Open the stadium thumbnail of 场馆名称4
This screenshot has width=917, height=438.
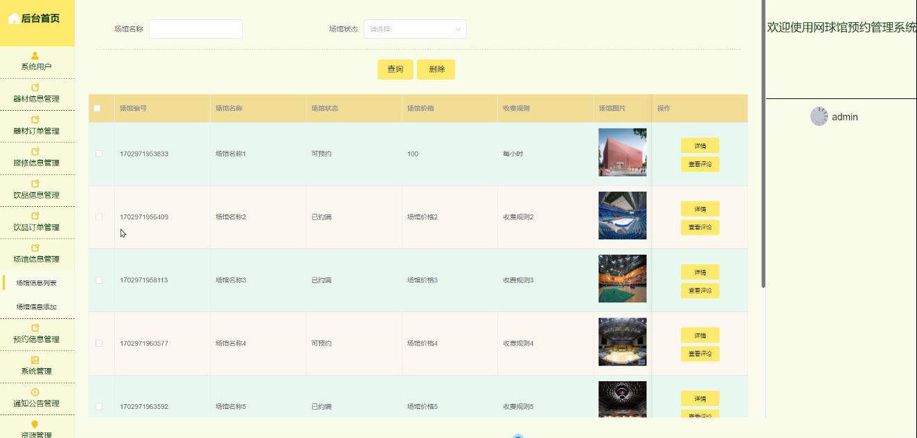coord(623,342)
